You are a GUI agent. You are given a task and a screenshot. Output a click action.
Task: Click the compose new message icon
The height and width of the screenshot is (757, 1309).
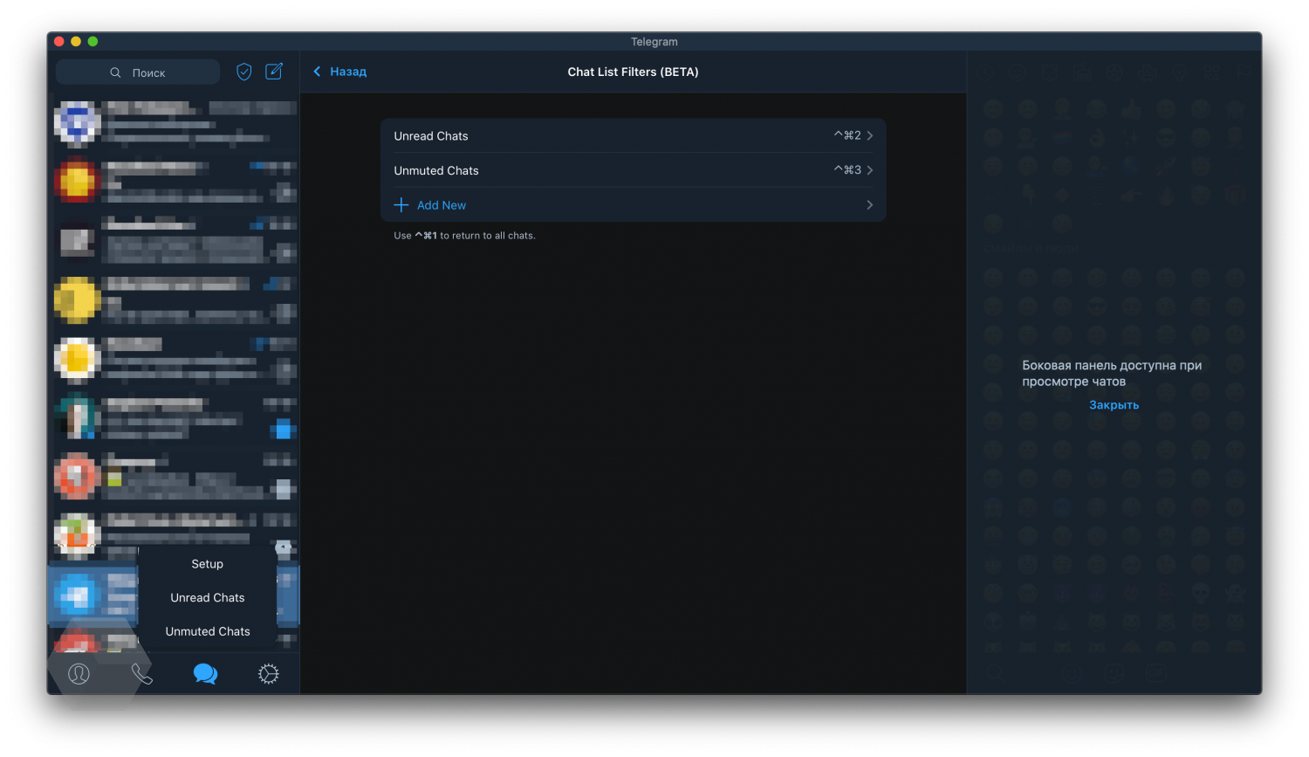click(274, 72)
